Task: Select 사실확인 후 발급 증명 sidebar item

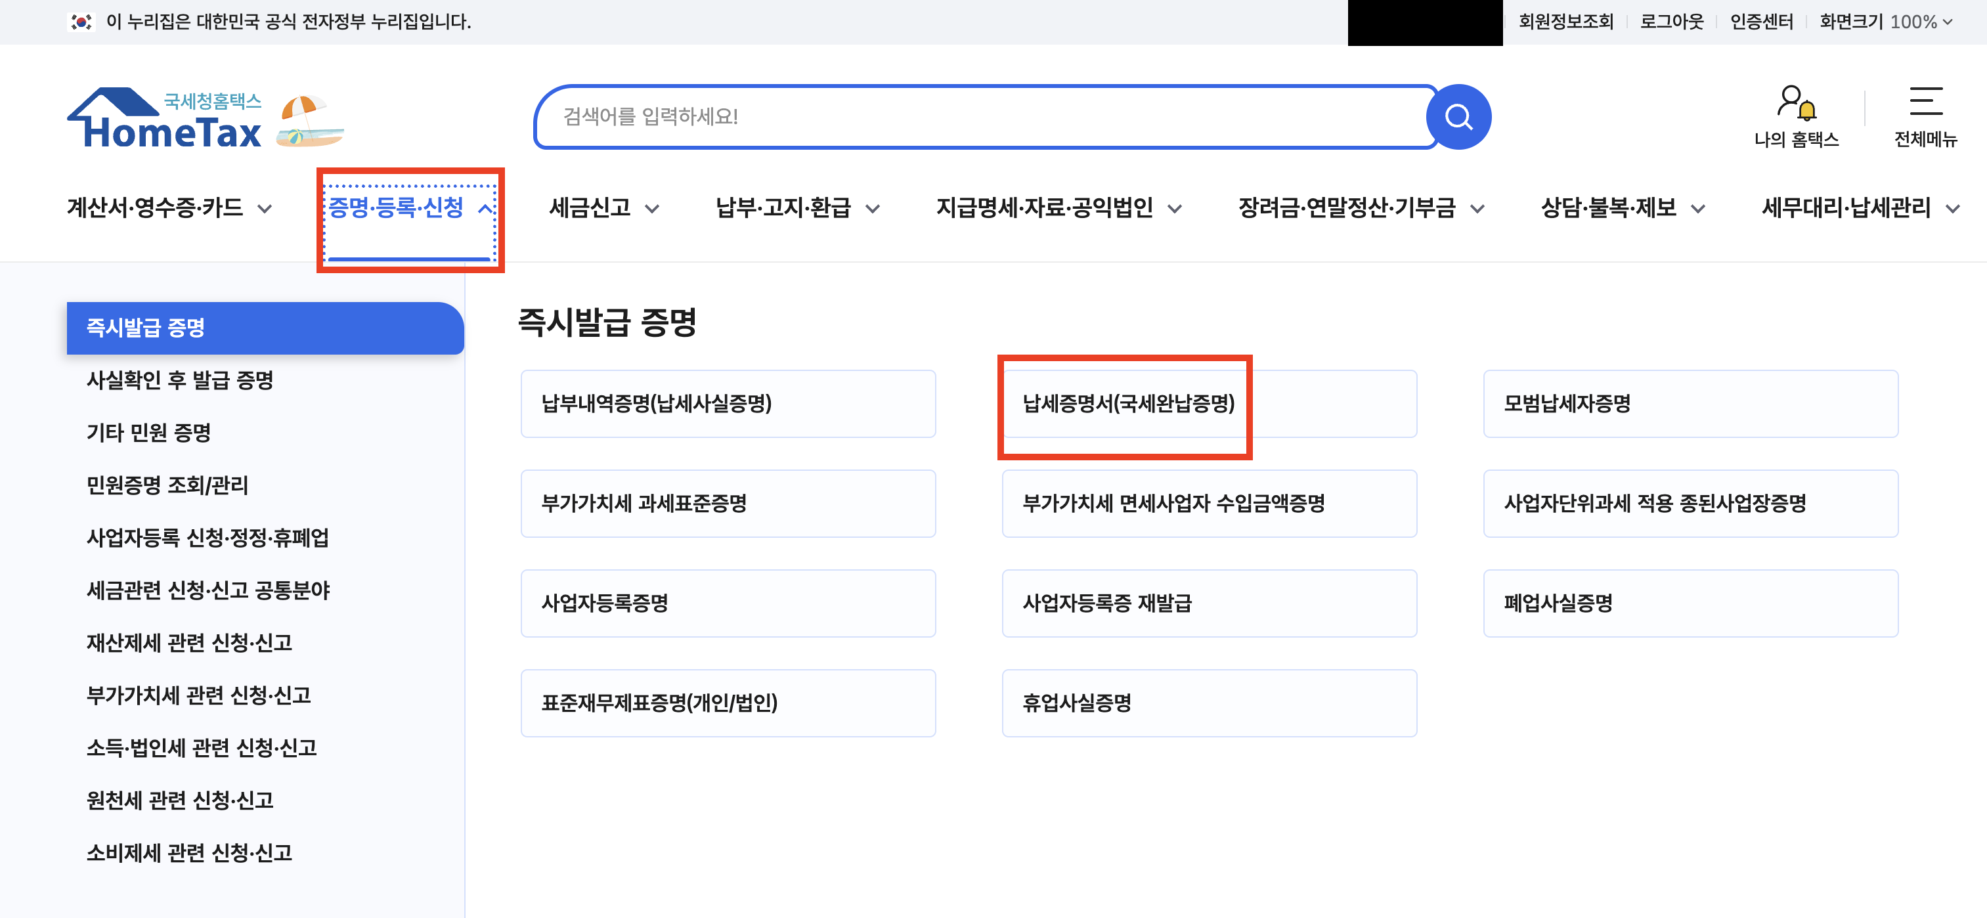Action: (x=180, y=380)
